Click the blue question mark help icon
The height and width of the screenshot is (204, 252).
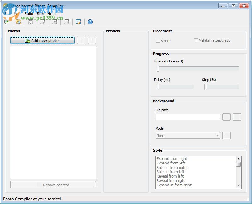[90, 22]
